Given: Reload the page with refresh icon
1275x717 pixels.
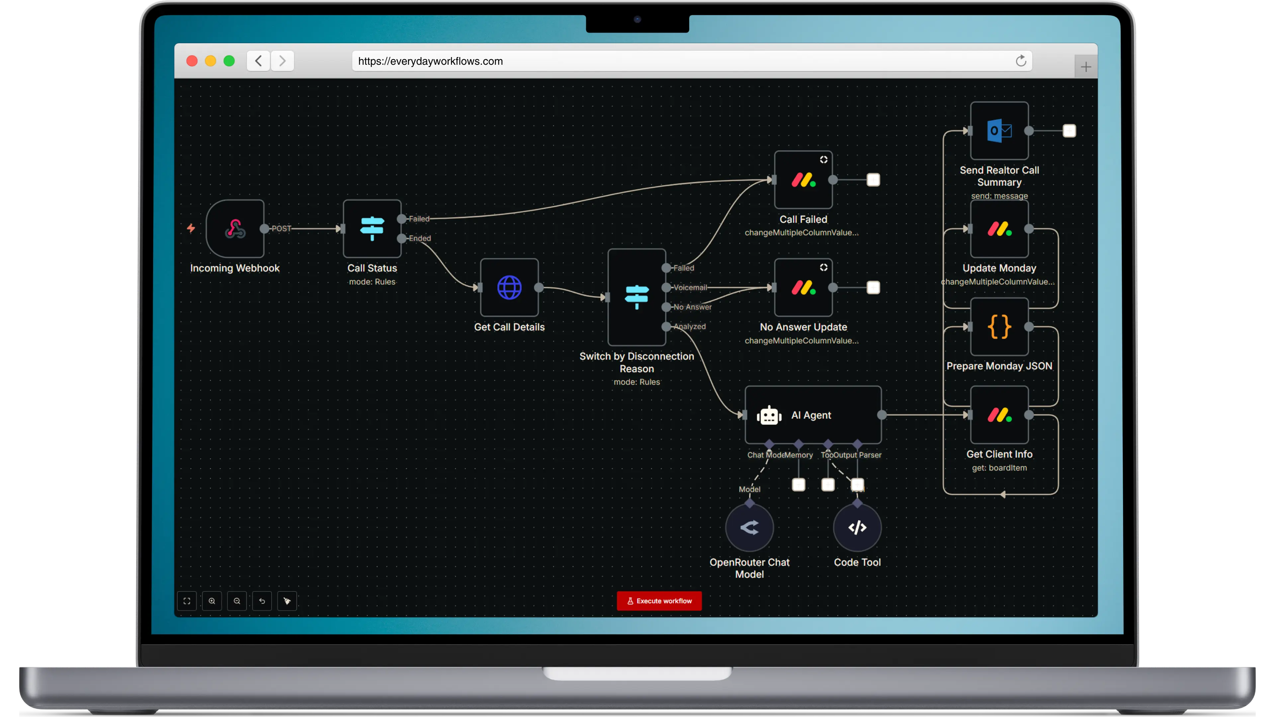Looking at the screenshot, I should (1021, 61).
